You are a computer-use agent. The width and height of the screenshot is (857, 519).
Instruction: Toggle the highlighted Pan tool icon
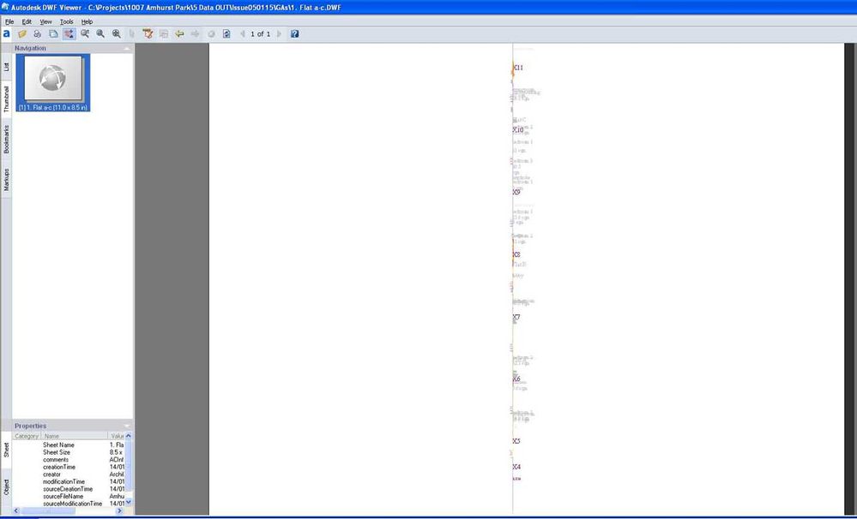pos(69,34)
